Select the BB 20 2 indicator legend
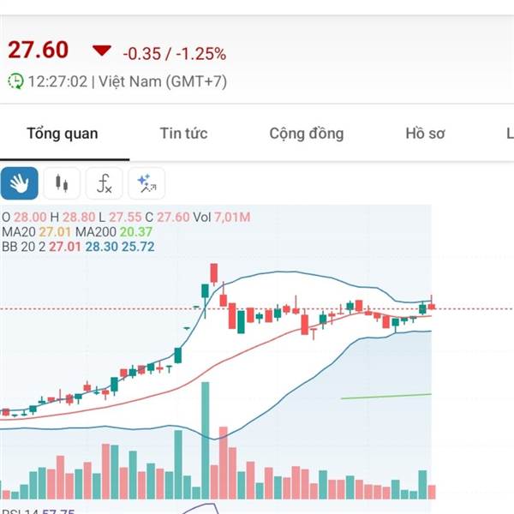 [x=78, y=247]
